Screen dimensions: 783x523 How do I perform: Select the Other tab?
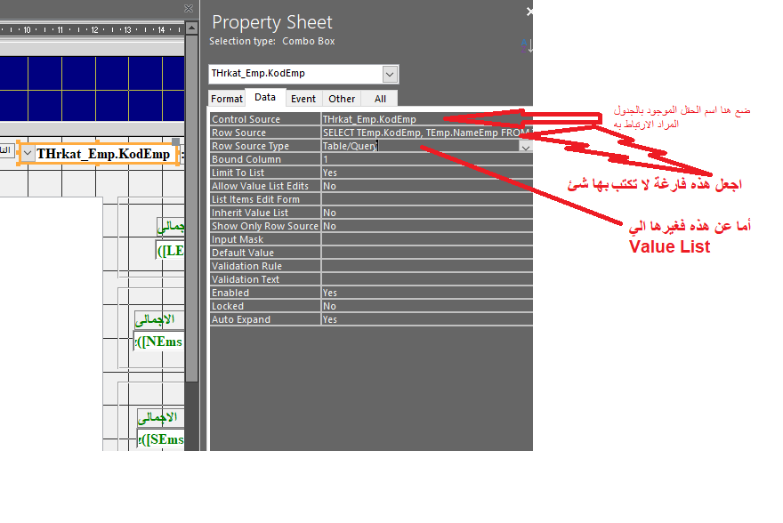[x=342, y=99]
